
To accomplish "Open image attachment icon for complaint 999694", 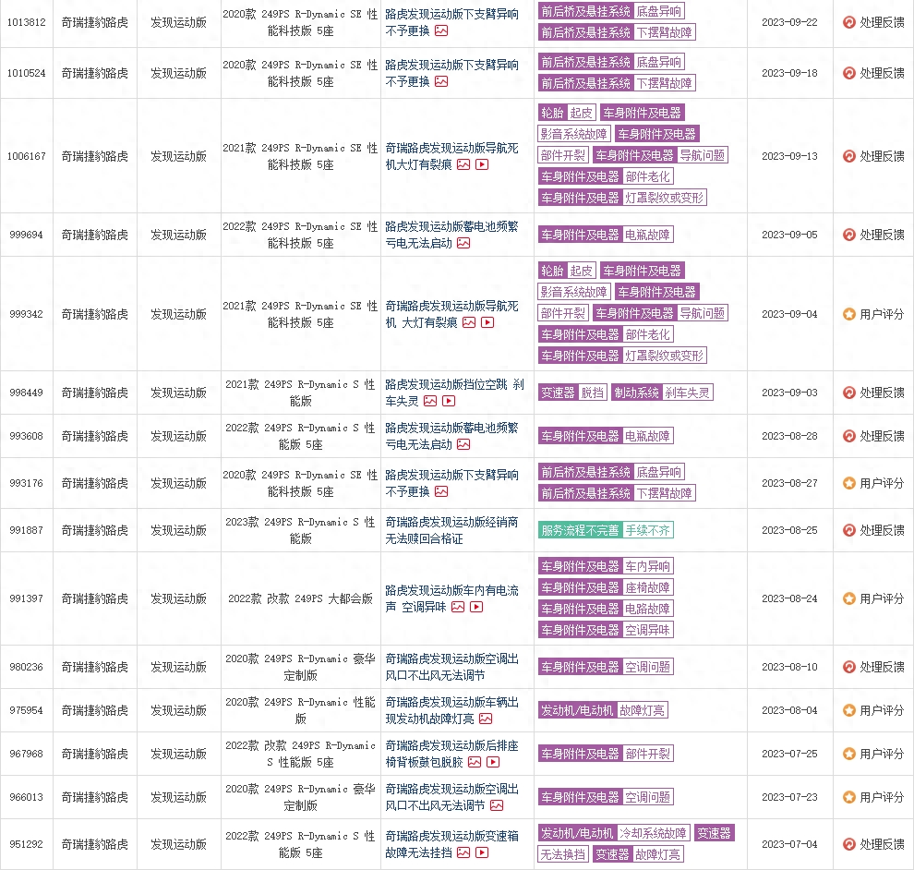I will coord(463,243).
